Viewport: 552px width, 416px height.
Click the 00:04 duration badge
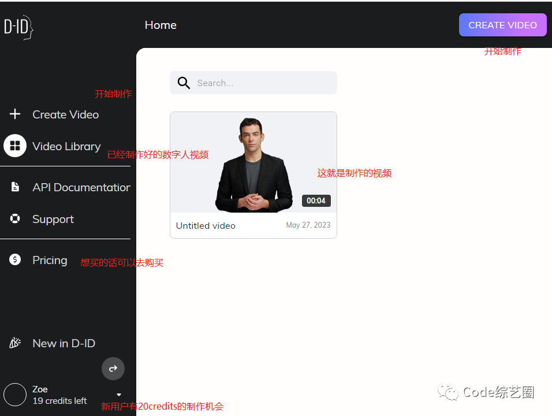[x=316, y=201]
